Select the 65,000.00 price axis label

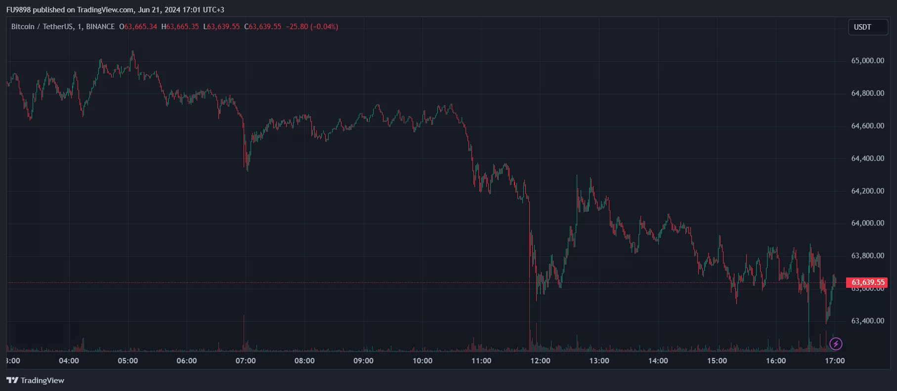tap(867, 61)
